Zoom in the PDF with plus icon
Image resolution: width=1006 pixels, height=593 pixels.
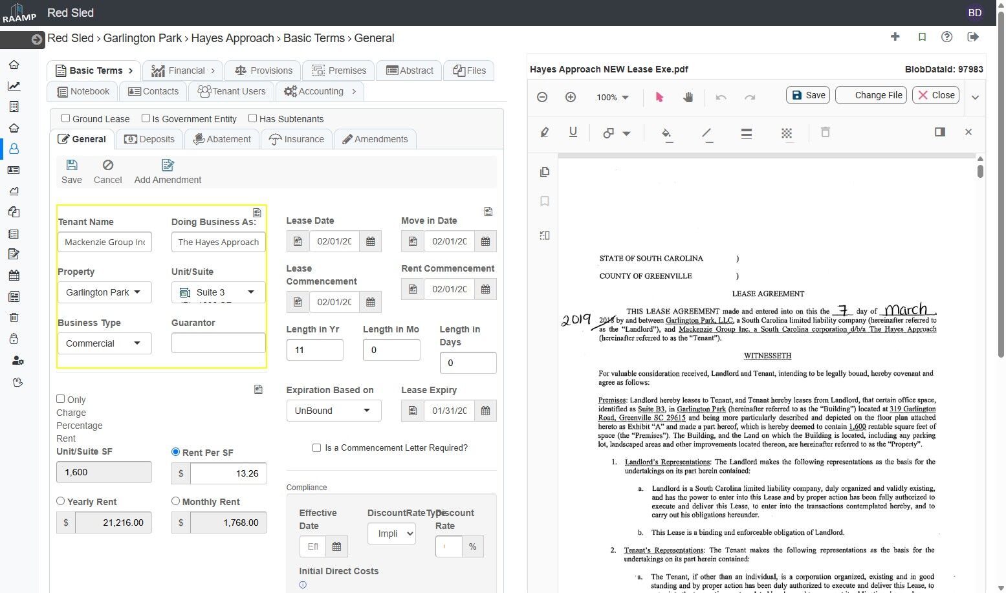coord(571,97)
